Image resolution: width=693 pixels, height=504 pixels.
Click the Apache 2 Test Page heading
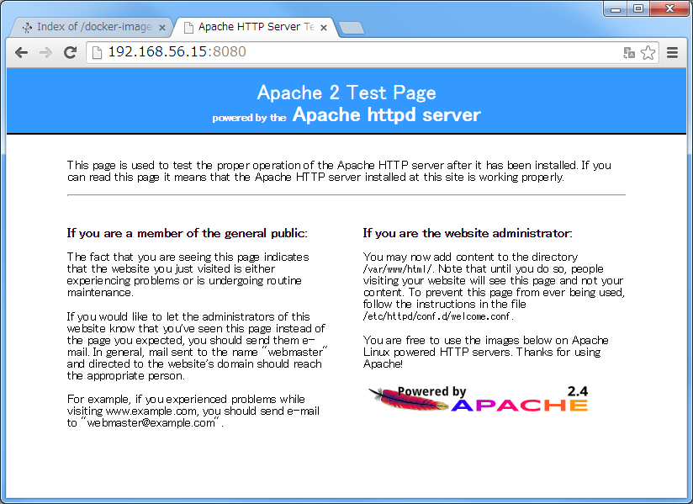coord(346,93)
